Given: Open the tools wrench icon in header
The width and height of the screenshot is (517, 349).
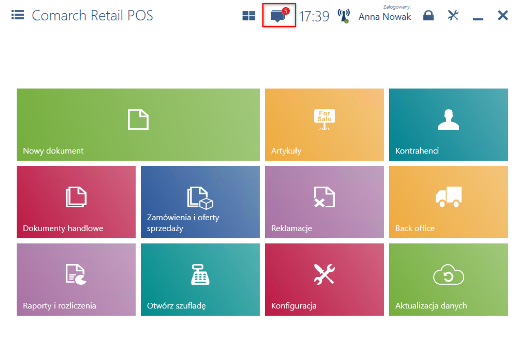Looking at the screenshot, I should (x=453, y=15).
